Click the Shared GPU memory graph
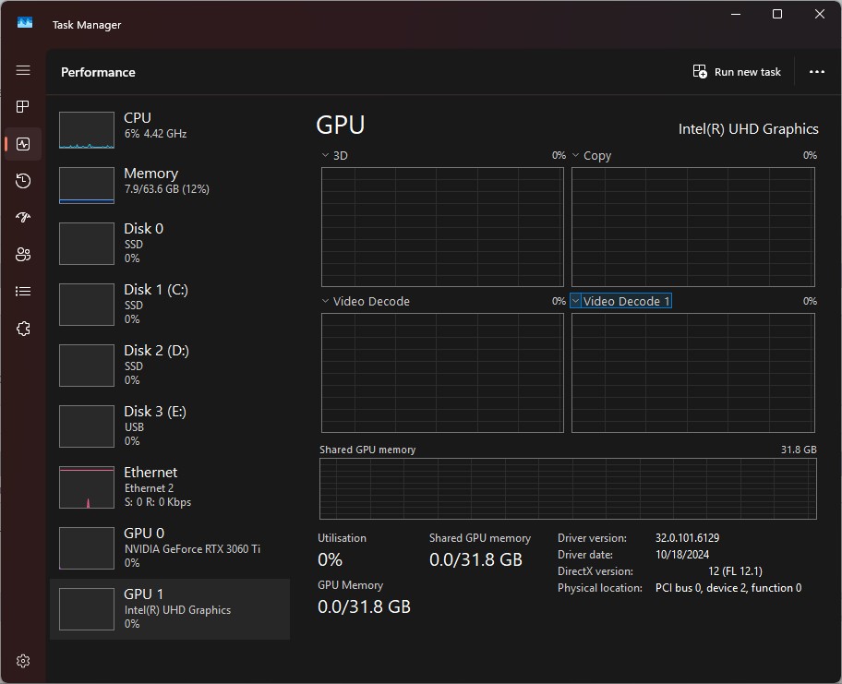The width and height of the screenshot is (842, 684). coord(568,488)
